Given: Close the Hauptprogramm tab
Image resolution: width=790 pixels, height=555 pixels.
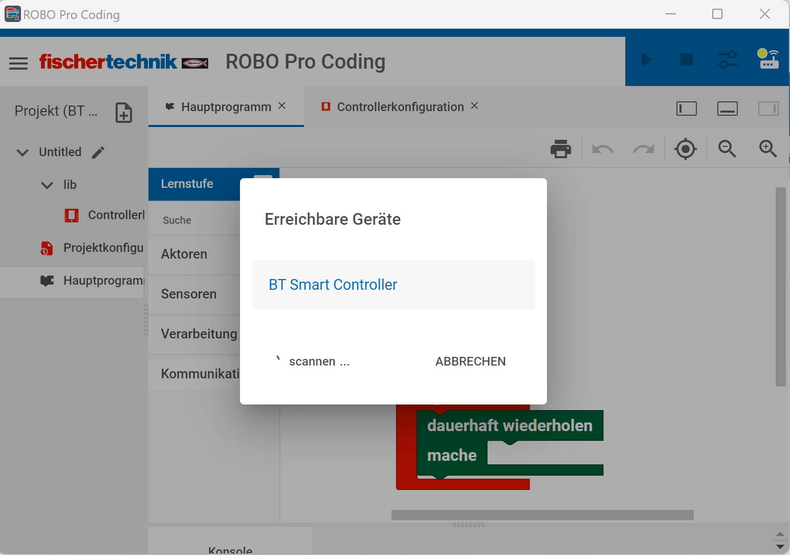Looking at the screenshot, I should (x=282, y=105).
